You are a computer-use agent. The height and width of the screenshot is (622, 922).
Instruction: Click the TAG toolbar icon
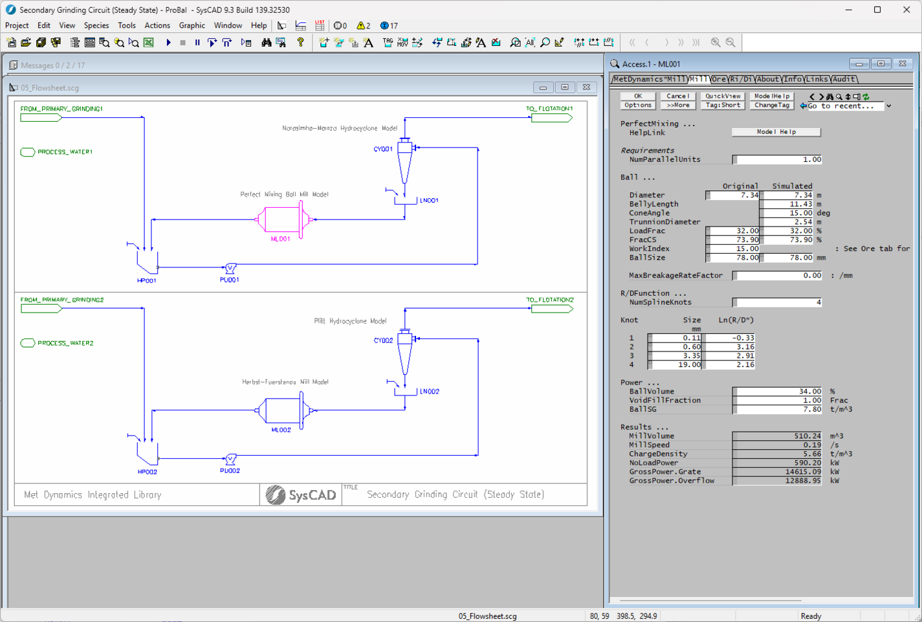click(387, 43)
